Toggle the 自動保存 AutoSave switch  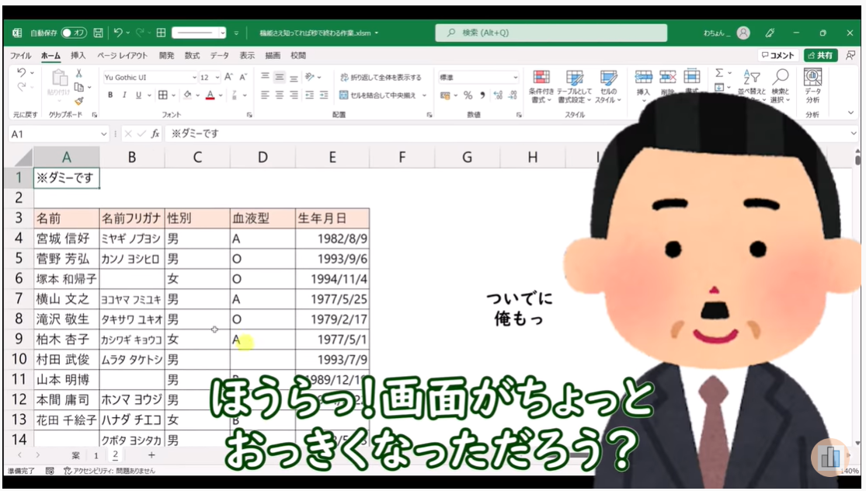pyautogui.click(x=74, y=33)
